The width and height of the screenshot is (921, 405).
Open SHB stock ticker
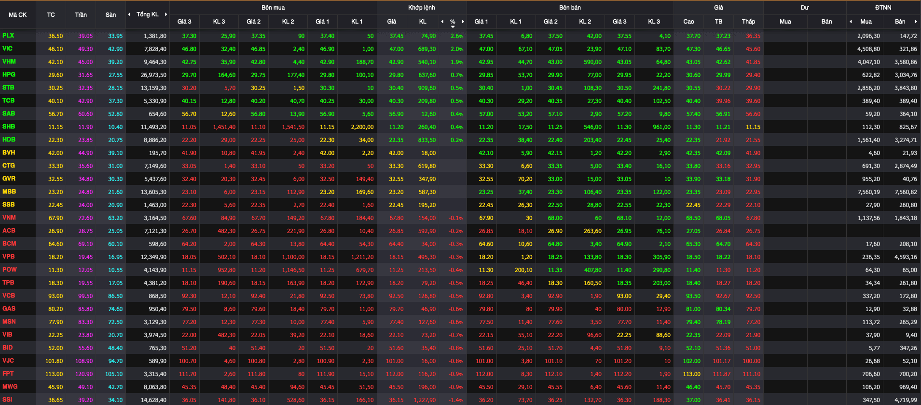tap(9, 127)
